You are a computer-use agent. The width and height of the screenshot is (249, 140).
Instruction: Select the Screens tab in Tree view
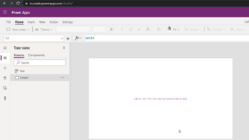click(19, 55)
